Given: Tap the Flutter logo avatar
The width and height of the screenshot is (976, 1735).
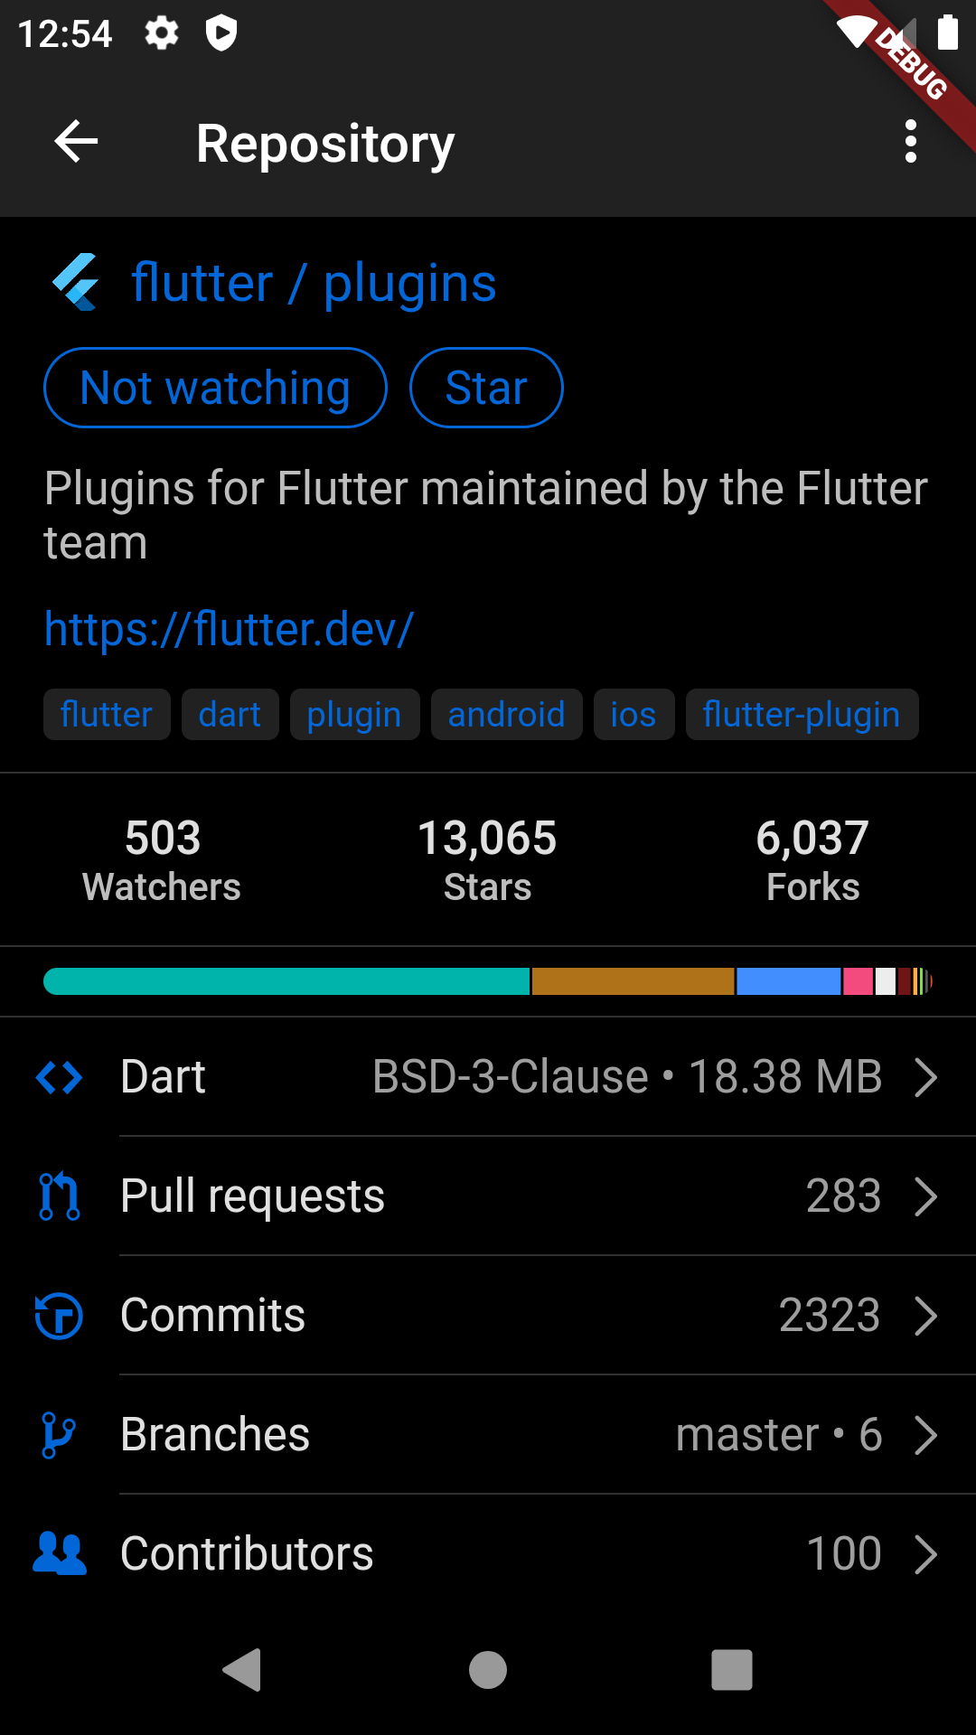Looking at the screenshot, I should [76, 282].
